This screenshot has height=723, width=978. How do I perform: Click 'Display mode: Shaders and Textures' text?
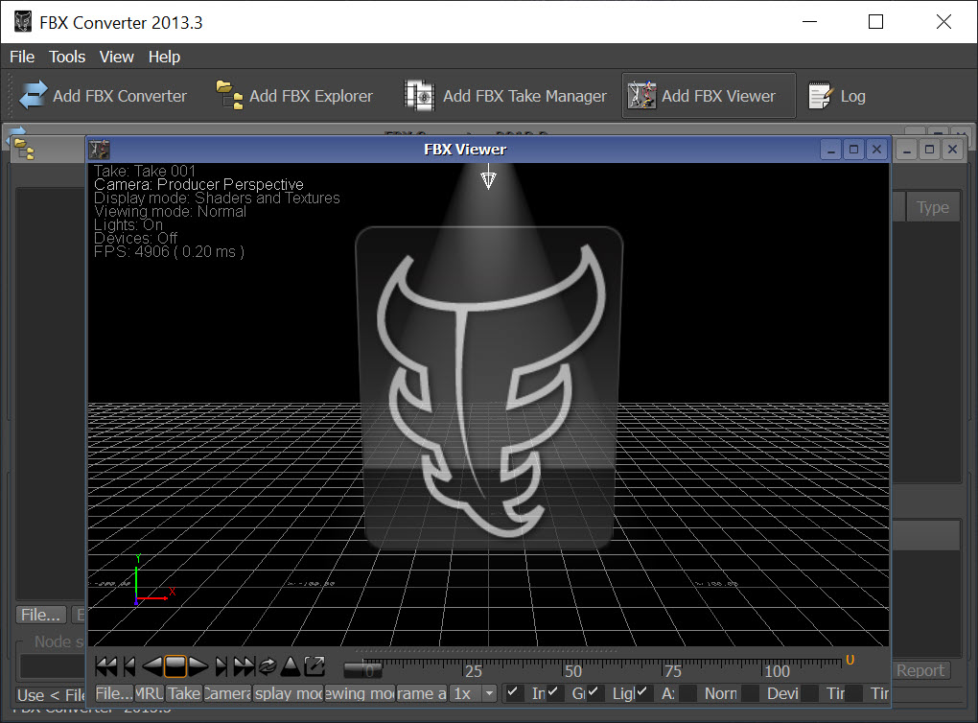217,198
